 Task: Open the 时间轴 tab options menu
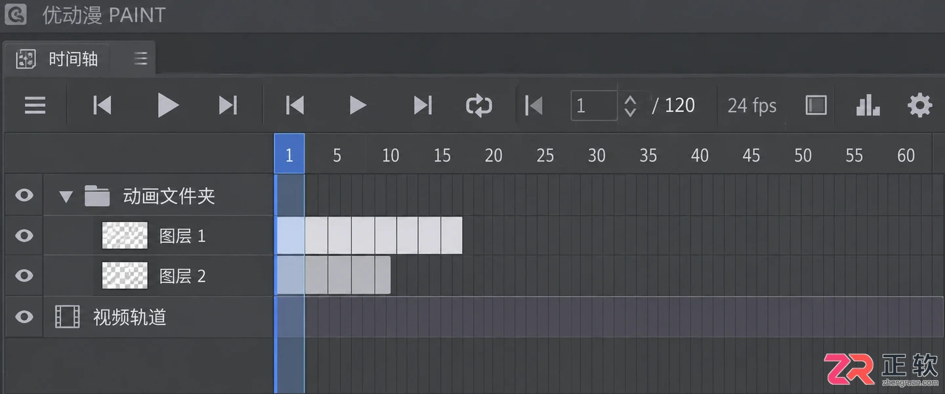point(140,59)
